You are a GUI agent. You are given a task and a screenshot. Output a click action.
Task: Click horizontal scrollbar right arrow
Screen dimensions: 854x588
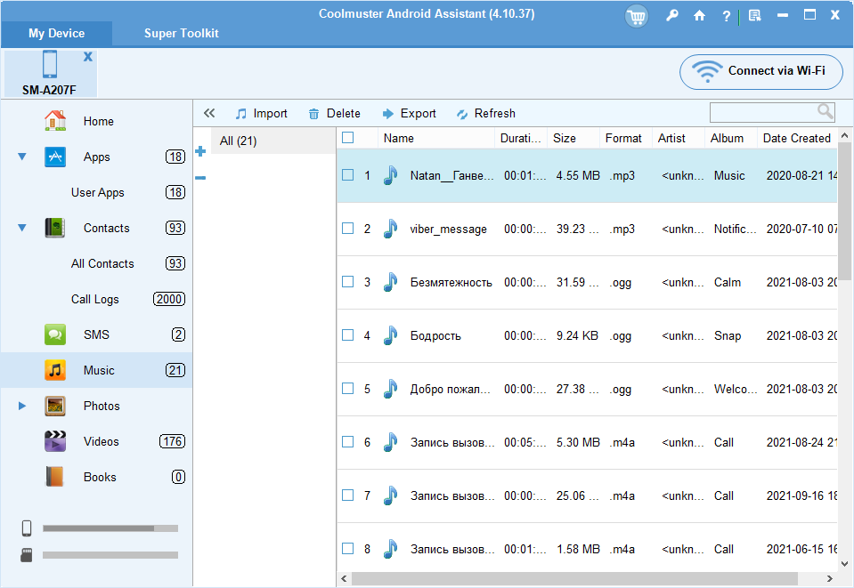click(829, 578)
